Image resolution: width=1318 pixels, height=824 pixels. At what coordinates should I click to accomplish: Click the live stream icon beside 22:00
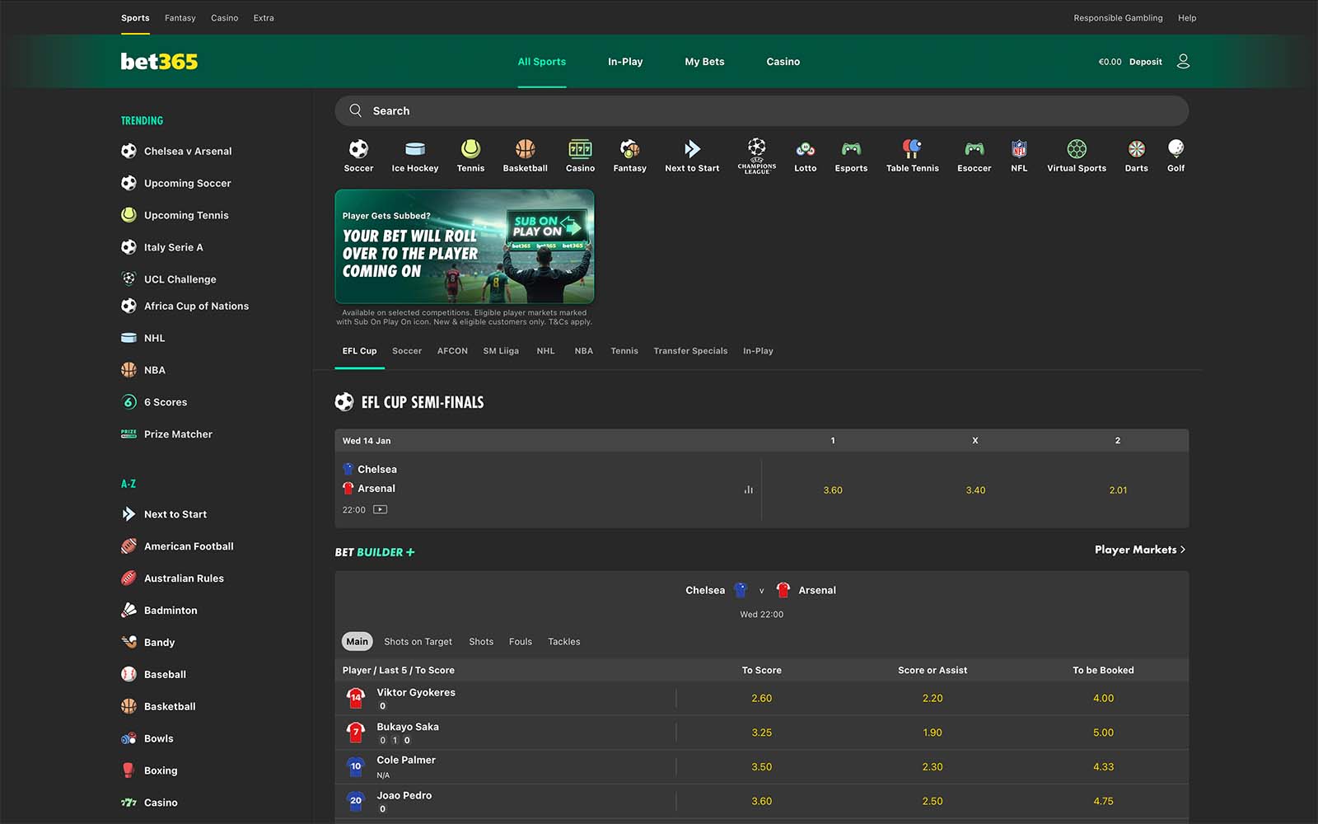380,510
